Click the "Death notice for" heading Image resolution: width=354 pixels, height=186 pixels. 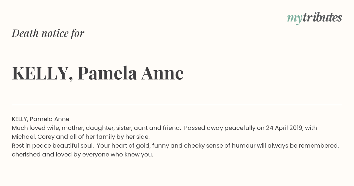[x=48, y=33]
